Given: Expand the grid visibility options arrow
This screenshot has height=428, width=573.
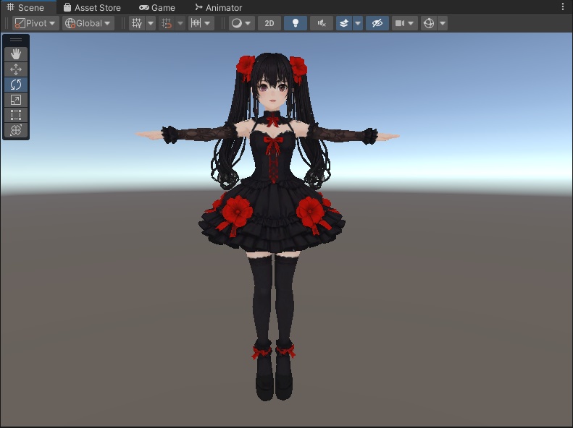Looking at the screenshot, I should click(151, 23).
